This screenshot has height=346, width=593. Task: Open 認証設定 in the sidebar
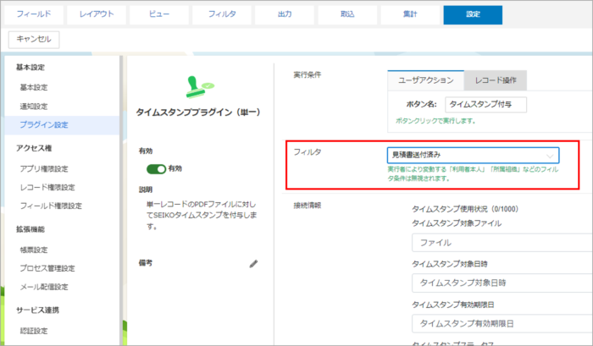pos(34,331)
